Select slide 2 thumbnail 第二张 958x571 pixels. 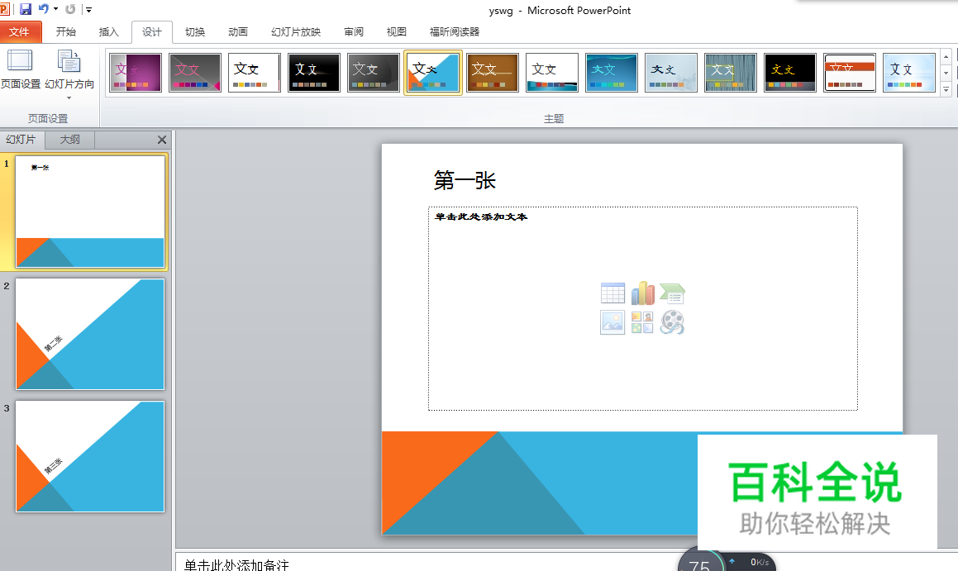[90, 334]
